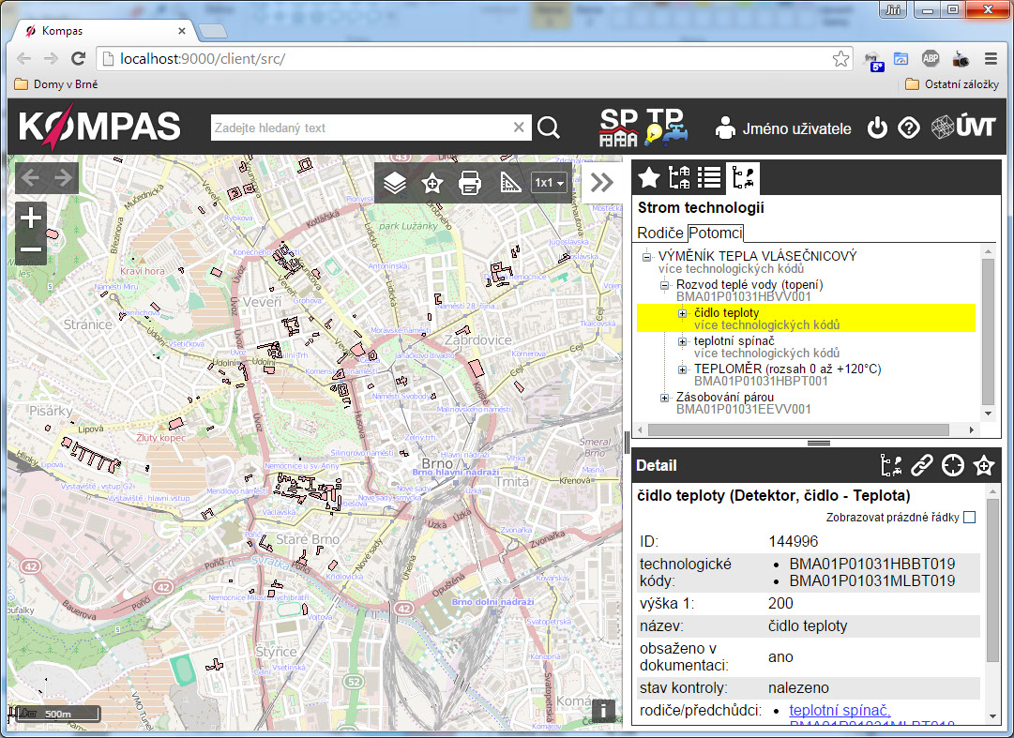
Task: Zoom in on the map
Action: (32, 218)
